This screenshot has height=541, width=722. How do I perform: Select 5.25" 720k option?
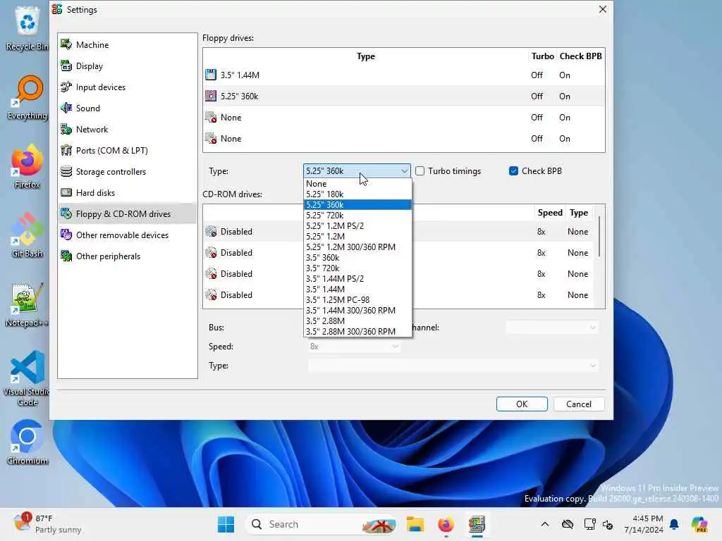click(x=357, y=216)
